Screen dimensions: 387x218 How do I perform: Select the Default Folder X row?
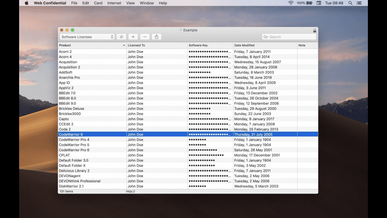[188, 166]
